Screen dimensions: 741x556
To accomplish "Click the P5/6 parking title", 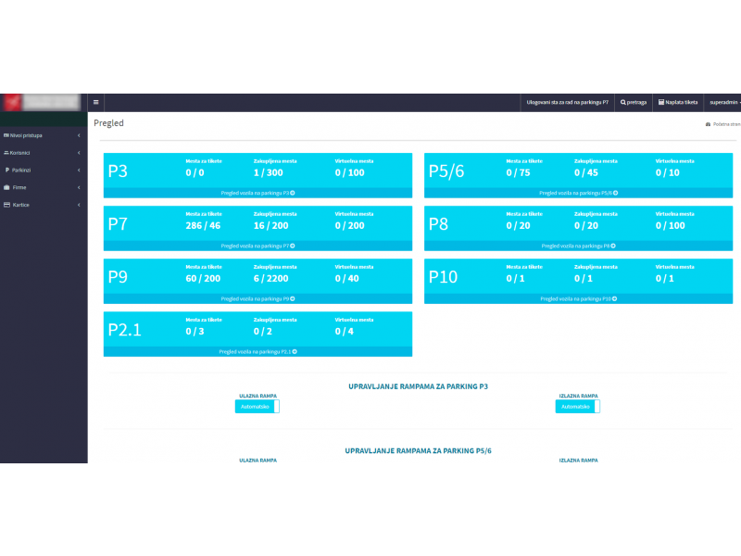I will (x=446, y=171).
